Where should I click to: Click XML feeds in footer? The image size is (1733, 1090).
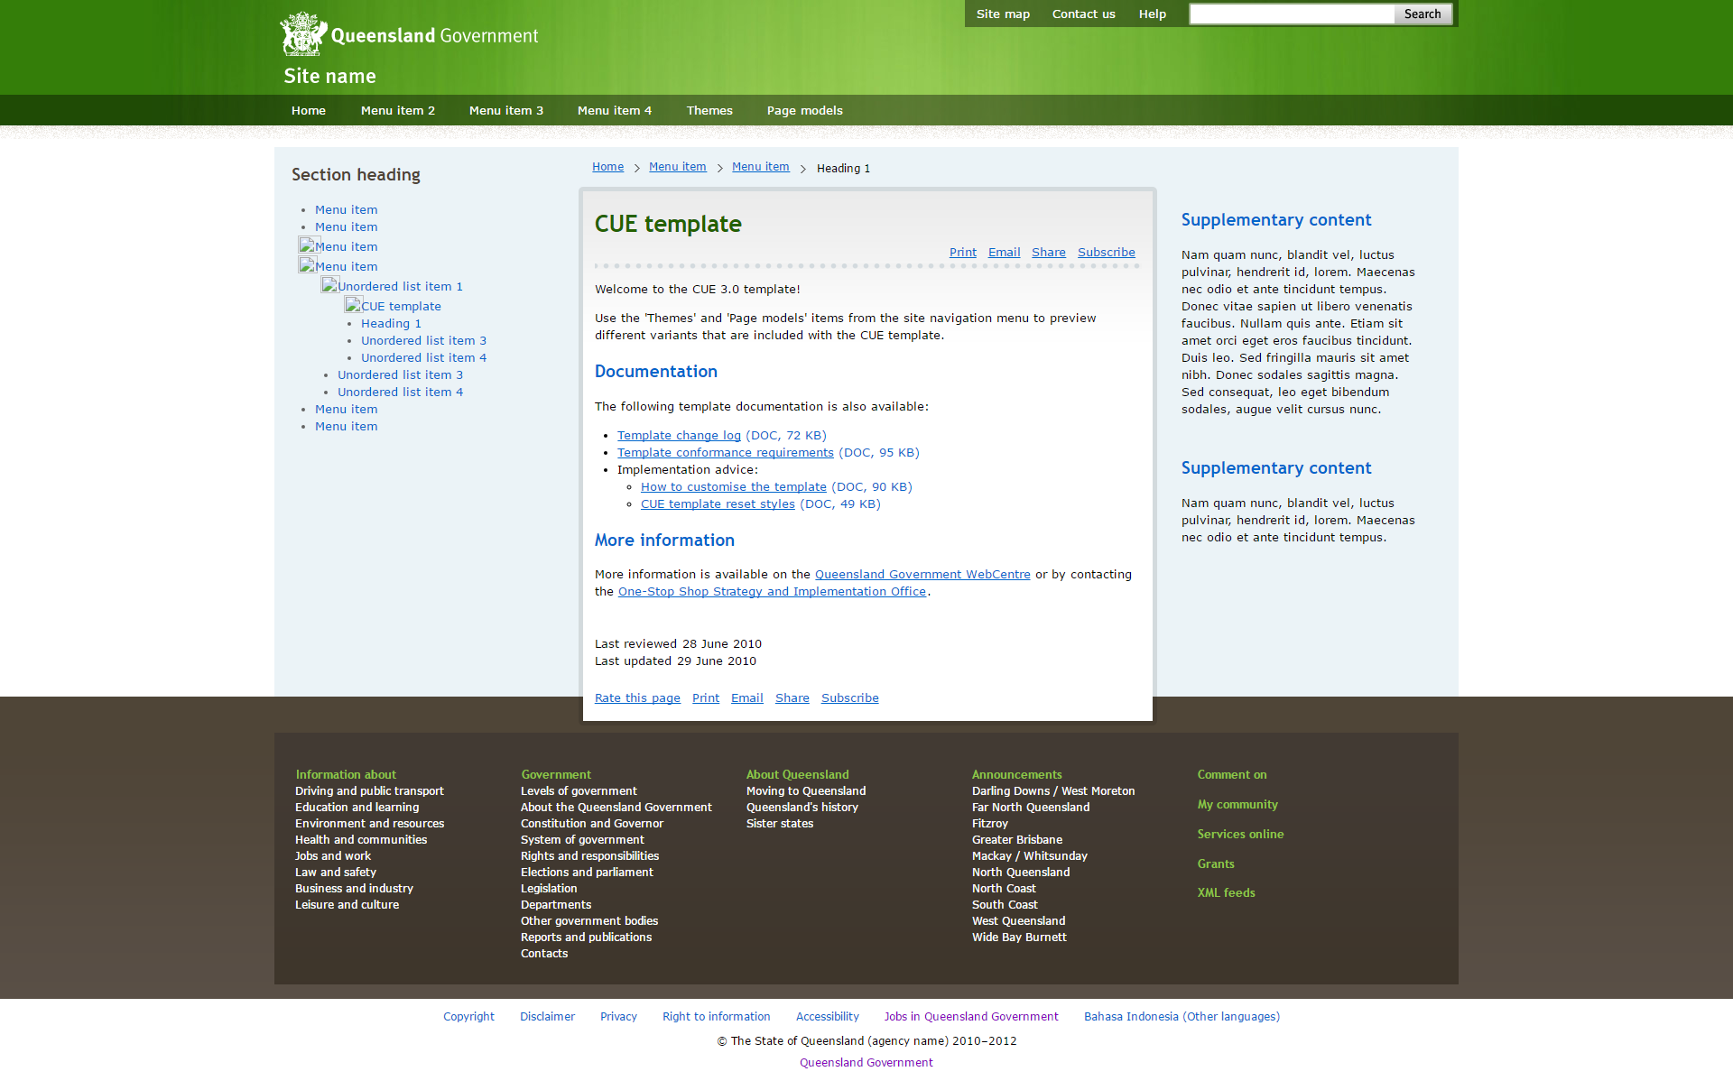coord(1226,892)
